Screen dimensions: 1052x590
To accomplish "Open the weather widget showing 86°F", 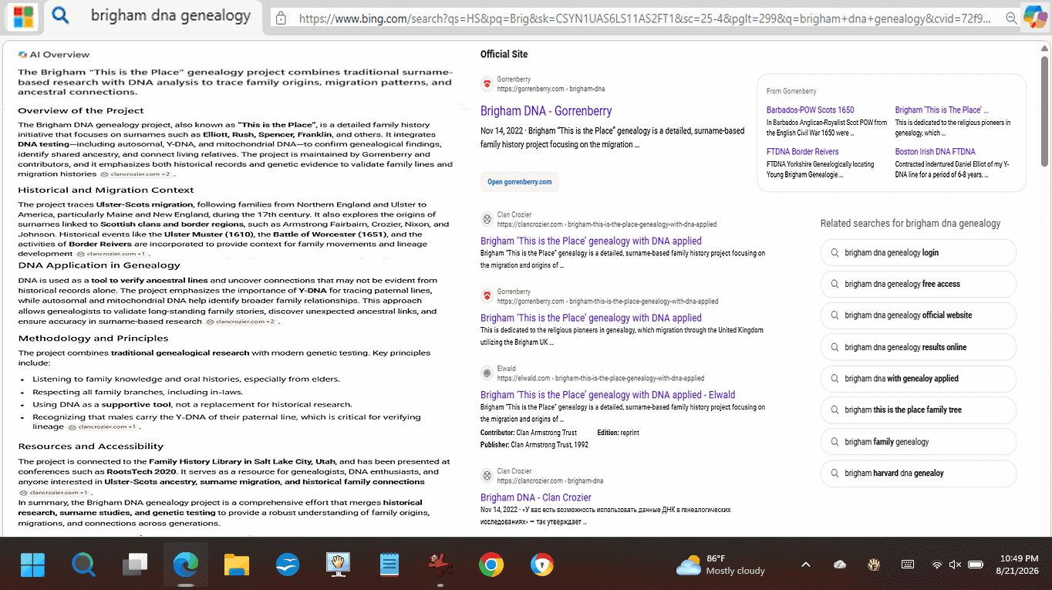I will pyautogui.click(x=720, y=565).
